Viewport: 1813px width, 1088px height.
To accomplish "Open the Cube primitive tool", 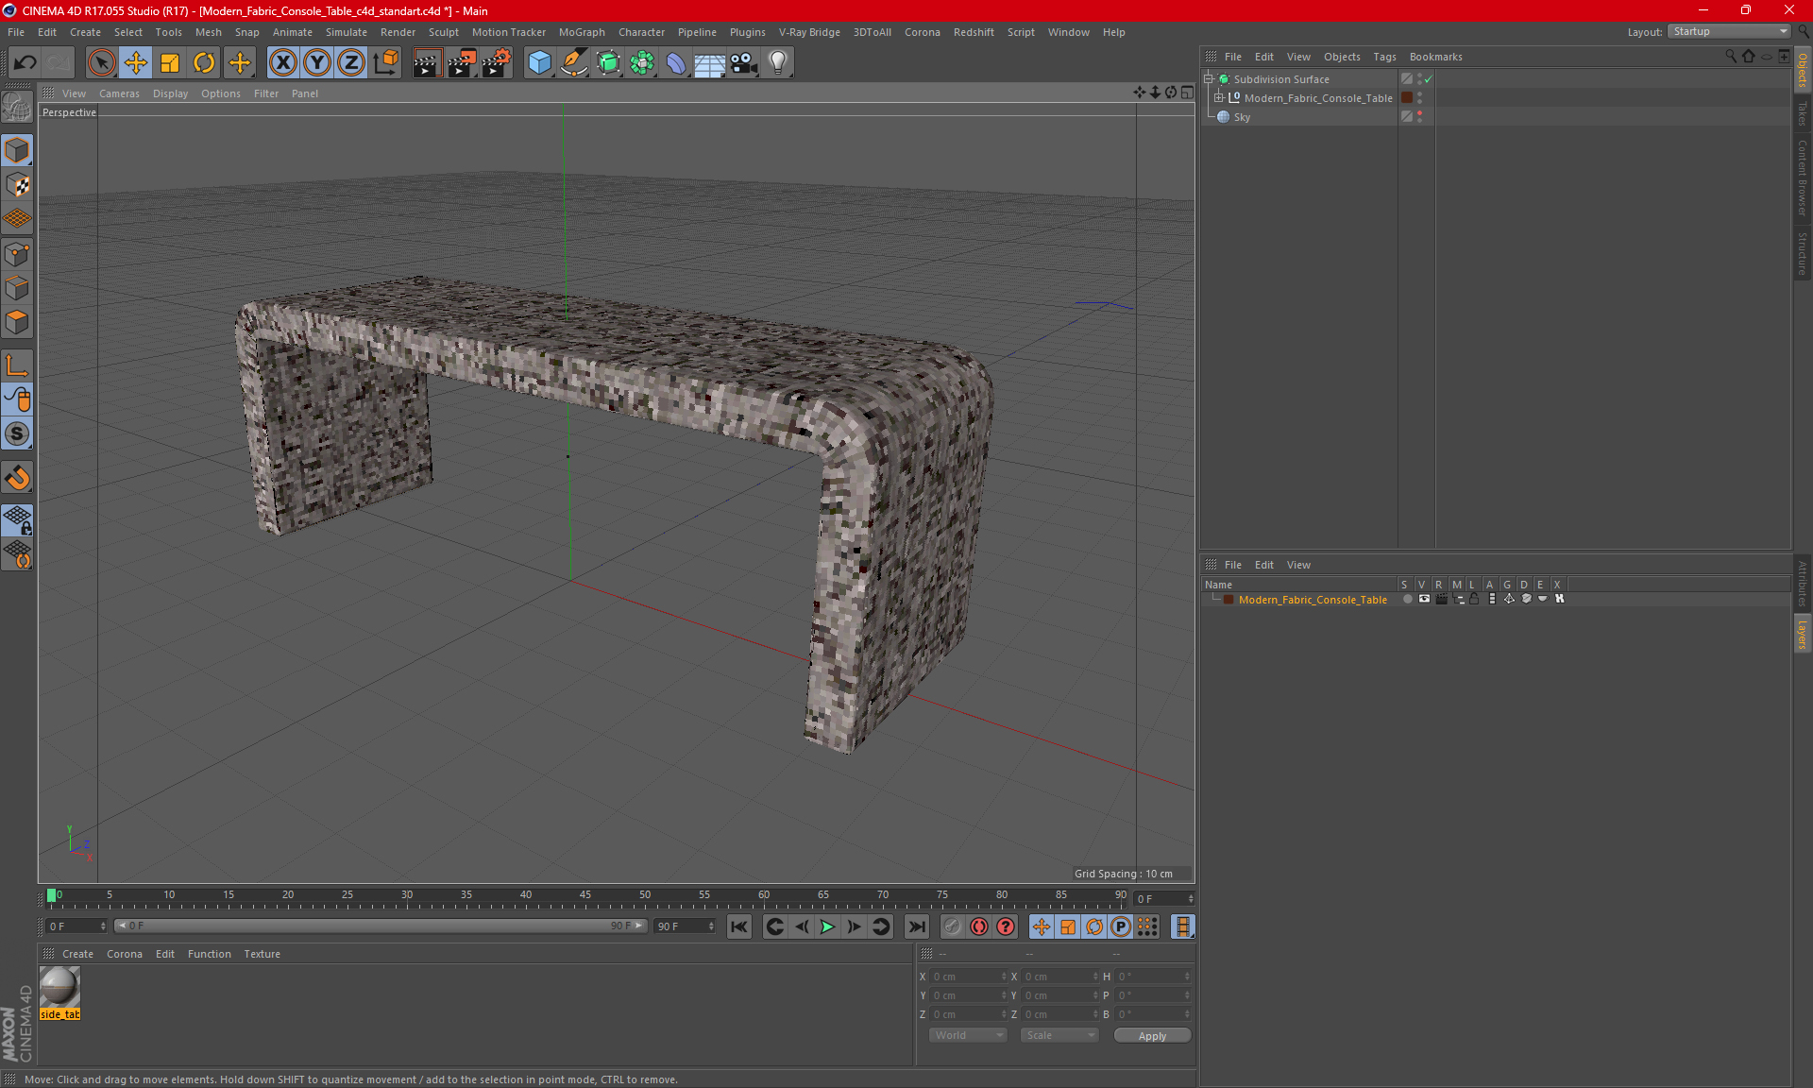I will pyautogui.click(x=539, y=63).
